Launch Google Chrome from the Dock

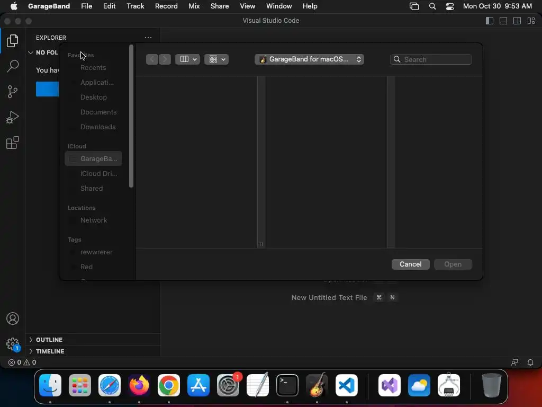tap(169, 385)
